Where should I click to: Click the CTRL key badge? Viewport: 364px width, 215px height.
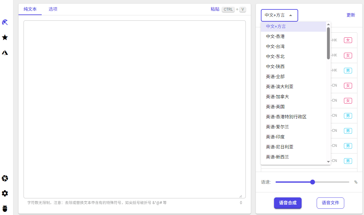coord(228,9)
